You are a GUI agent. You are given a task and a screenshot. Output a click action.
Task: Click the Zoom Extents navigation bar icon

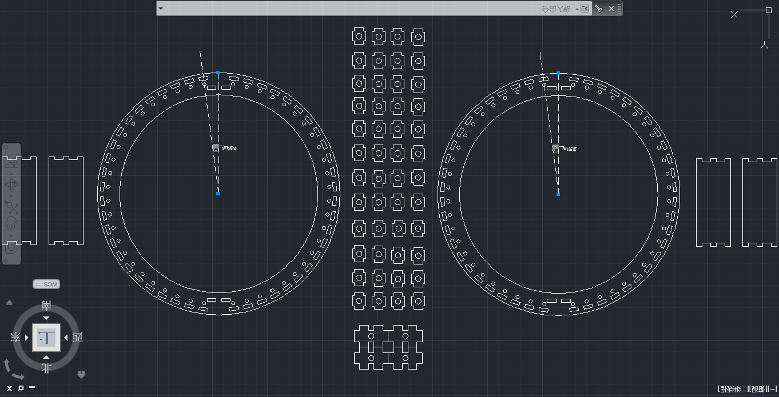(11, 207)
